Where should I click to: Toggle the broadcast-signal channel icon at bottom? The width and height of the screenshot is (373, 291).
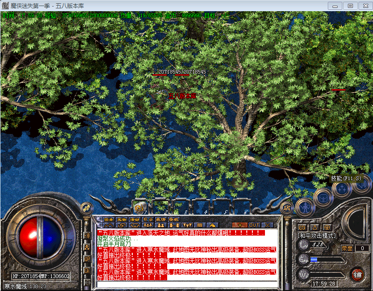click(88, 283)
